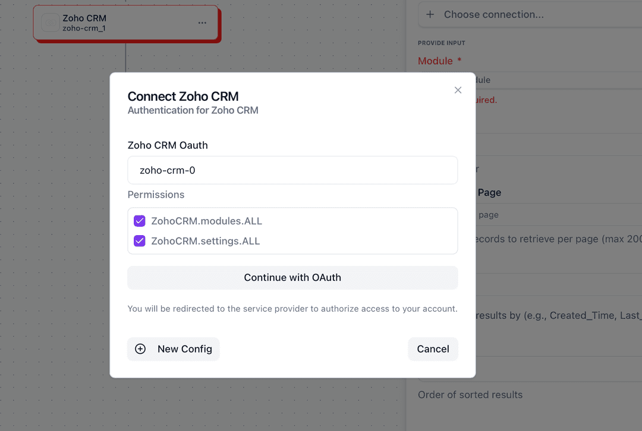
Task: Edit the zoho-crm-0 connection name
Action: 292,170
